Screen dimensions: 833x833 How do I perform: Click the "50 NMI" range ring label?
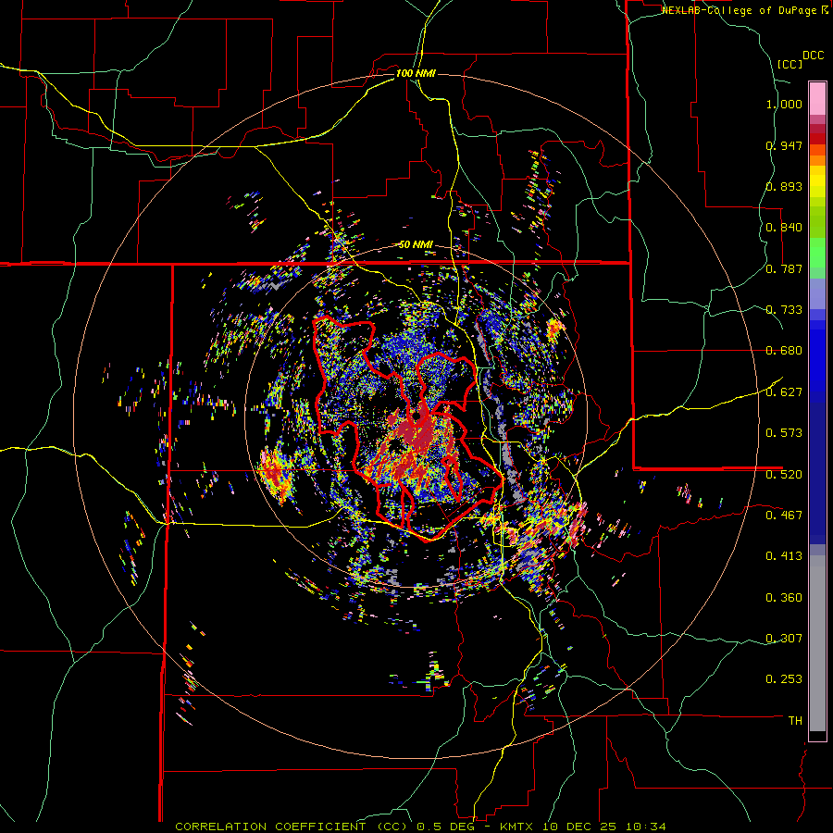pyautogui.click(x=416, y=245)
